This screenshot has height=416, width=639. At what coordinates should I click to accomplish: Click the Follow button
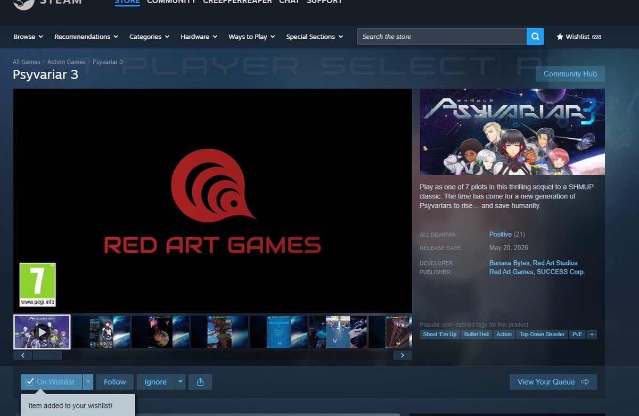click(x=114, y=382)
